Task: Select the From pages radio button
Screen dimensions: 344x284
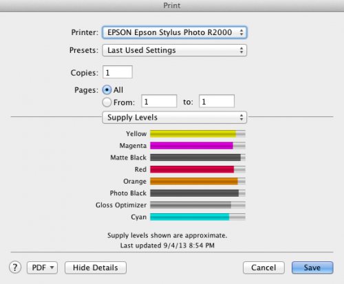Action: pyautogui.click(x=107, y=102)
